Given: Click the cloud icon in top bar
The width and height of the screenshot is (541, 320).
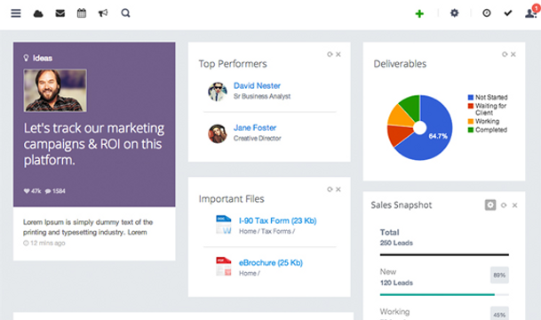Looking at the screenshot, I should pyautogui.click(x=38, y=13).
